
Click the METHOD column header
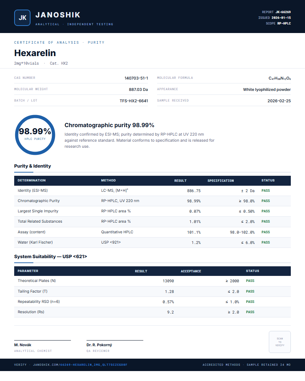coord(109,180)
